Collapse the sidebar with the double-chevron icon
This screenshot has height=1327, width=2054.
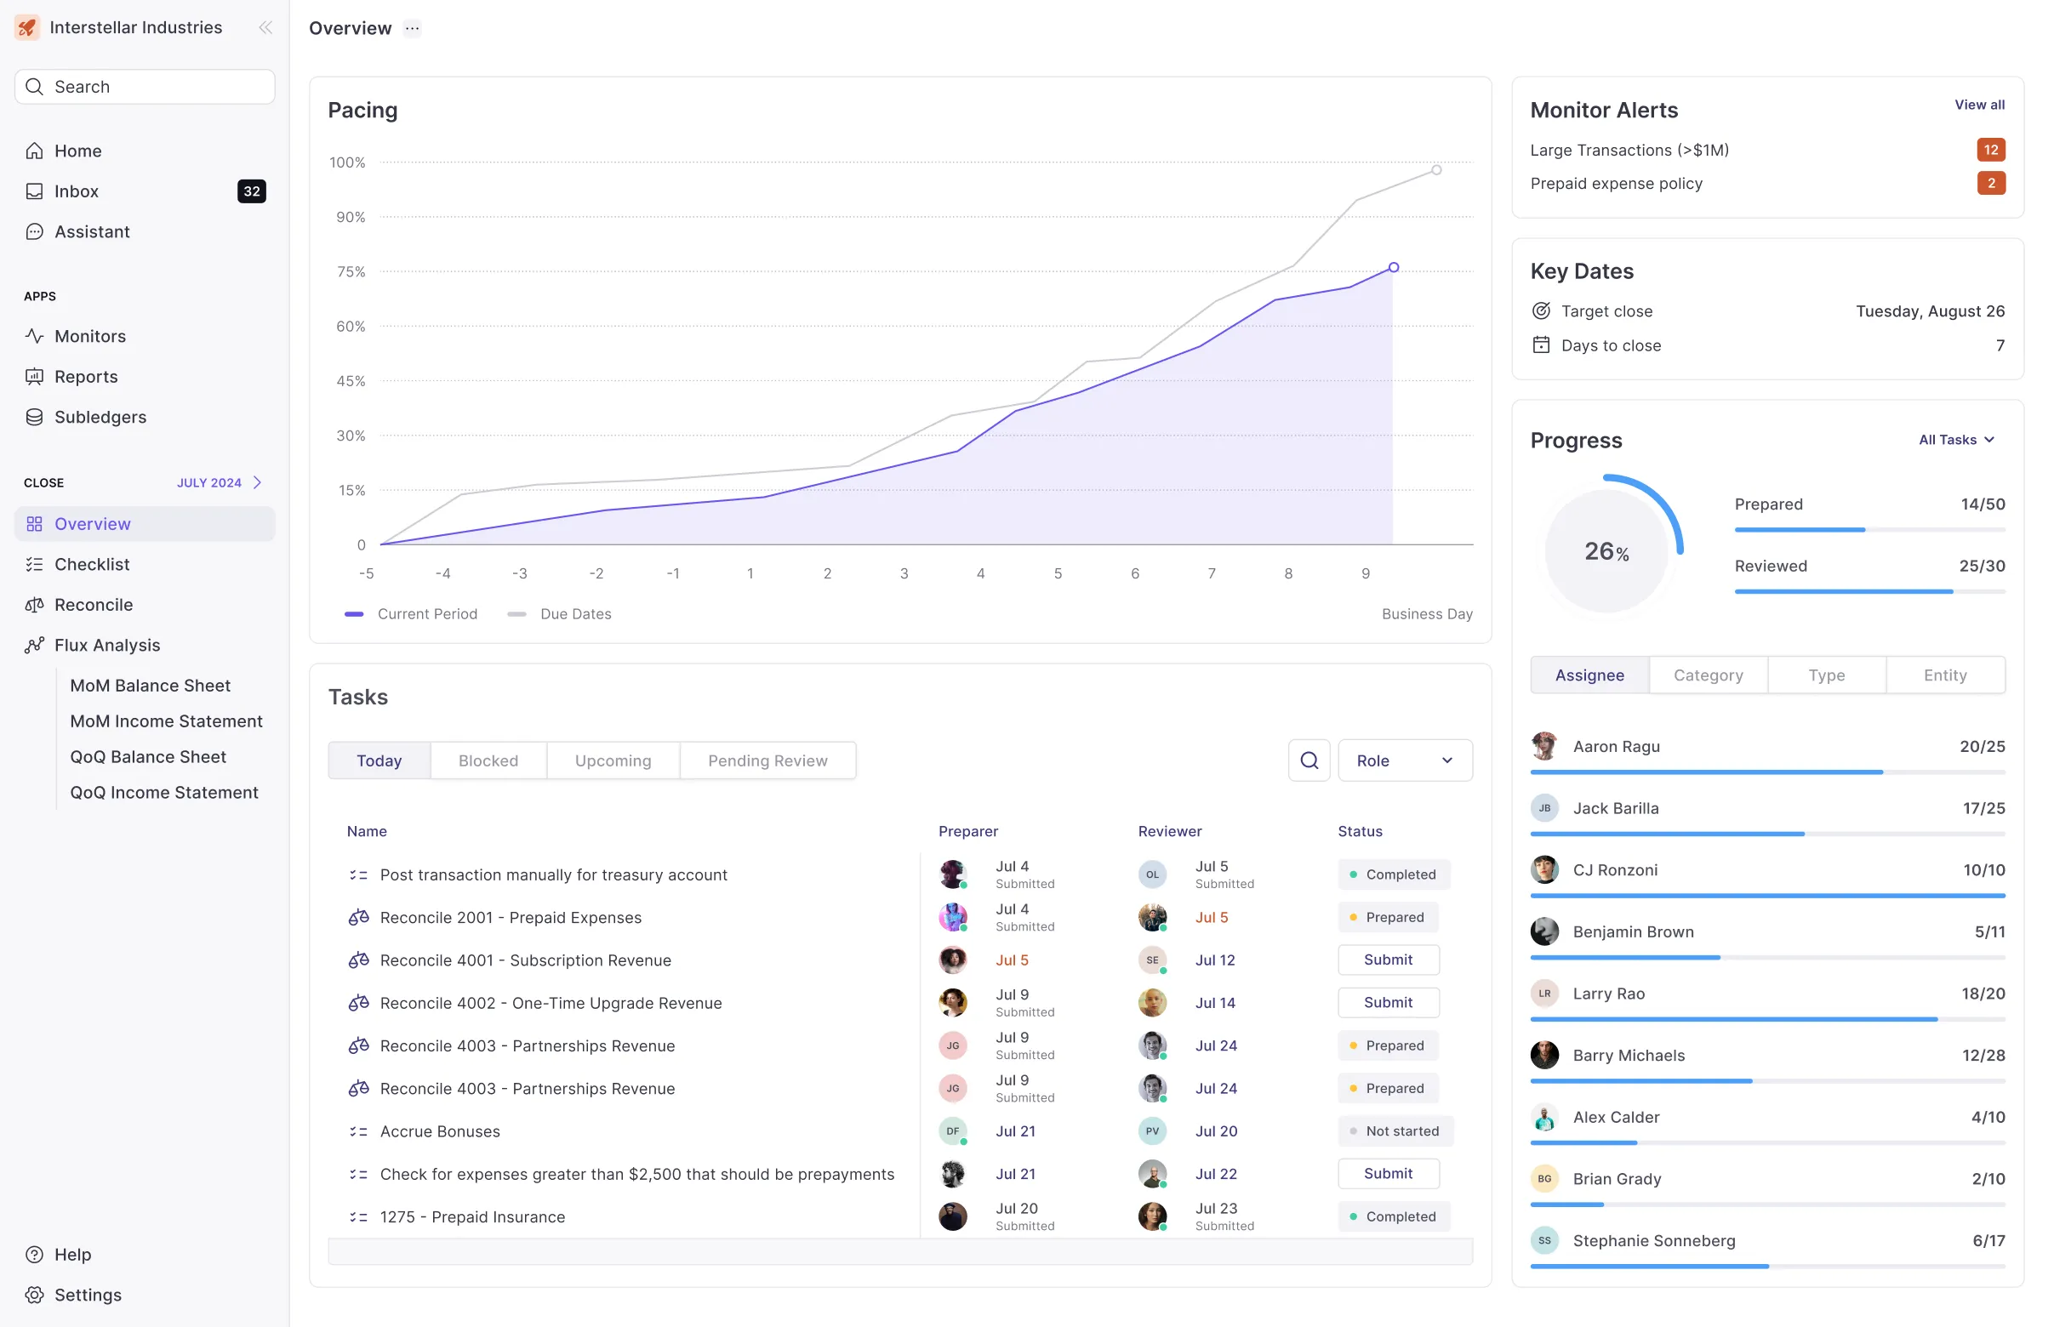pos(265,27)
